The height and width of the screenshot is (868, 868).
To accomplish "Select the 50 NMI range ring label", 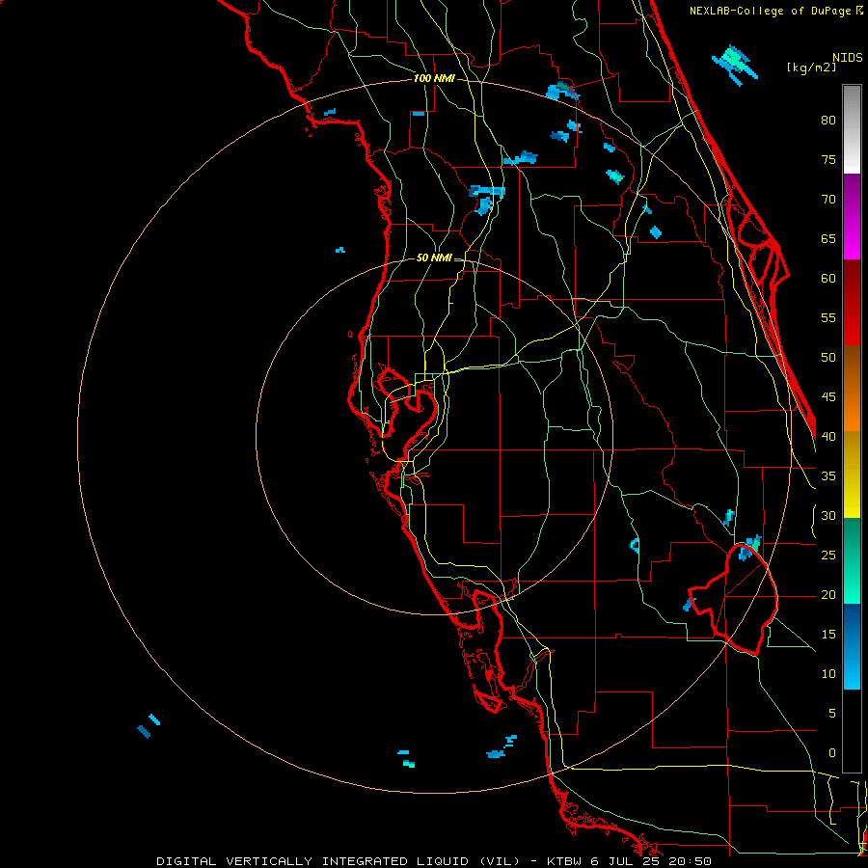I will (433, 258).
